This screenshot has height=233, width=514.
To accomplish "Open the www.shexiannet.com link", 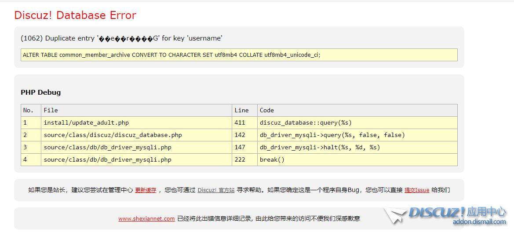I will (x=146, y=218).
